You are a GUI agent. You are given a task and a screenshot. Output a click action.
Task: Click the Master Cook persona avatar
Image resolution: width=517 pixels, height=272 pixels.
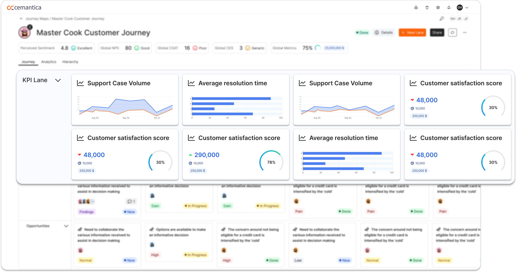(x=25, y=32)
